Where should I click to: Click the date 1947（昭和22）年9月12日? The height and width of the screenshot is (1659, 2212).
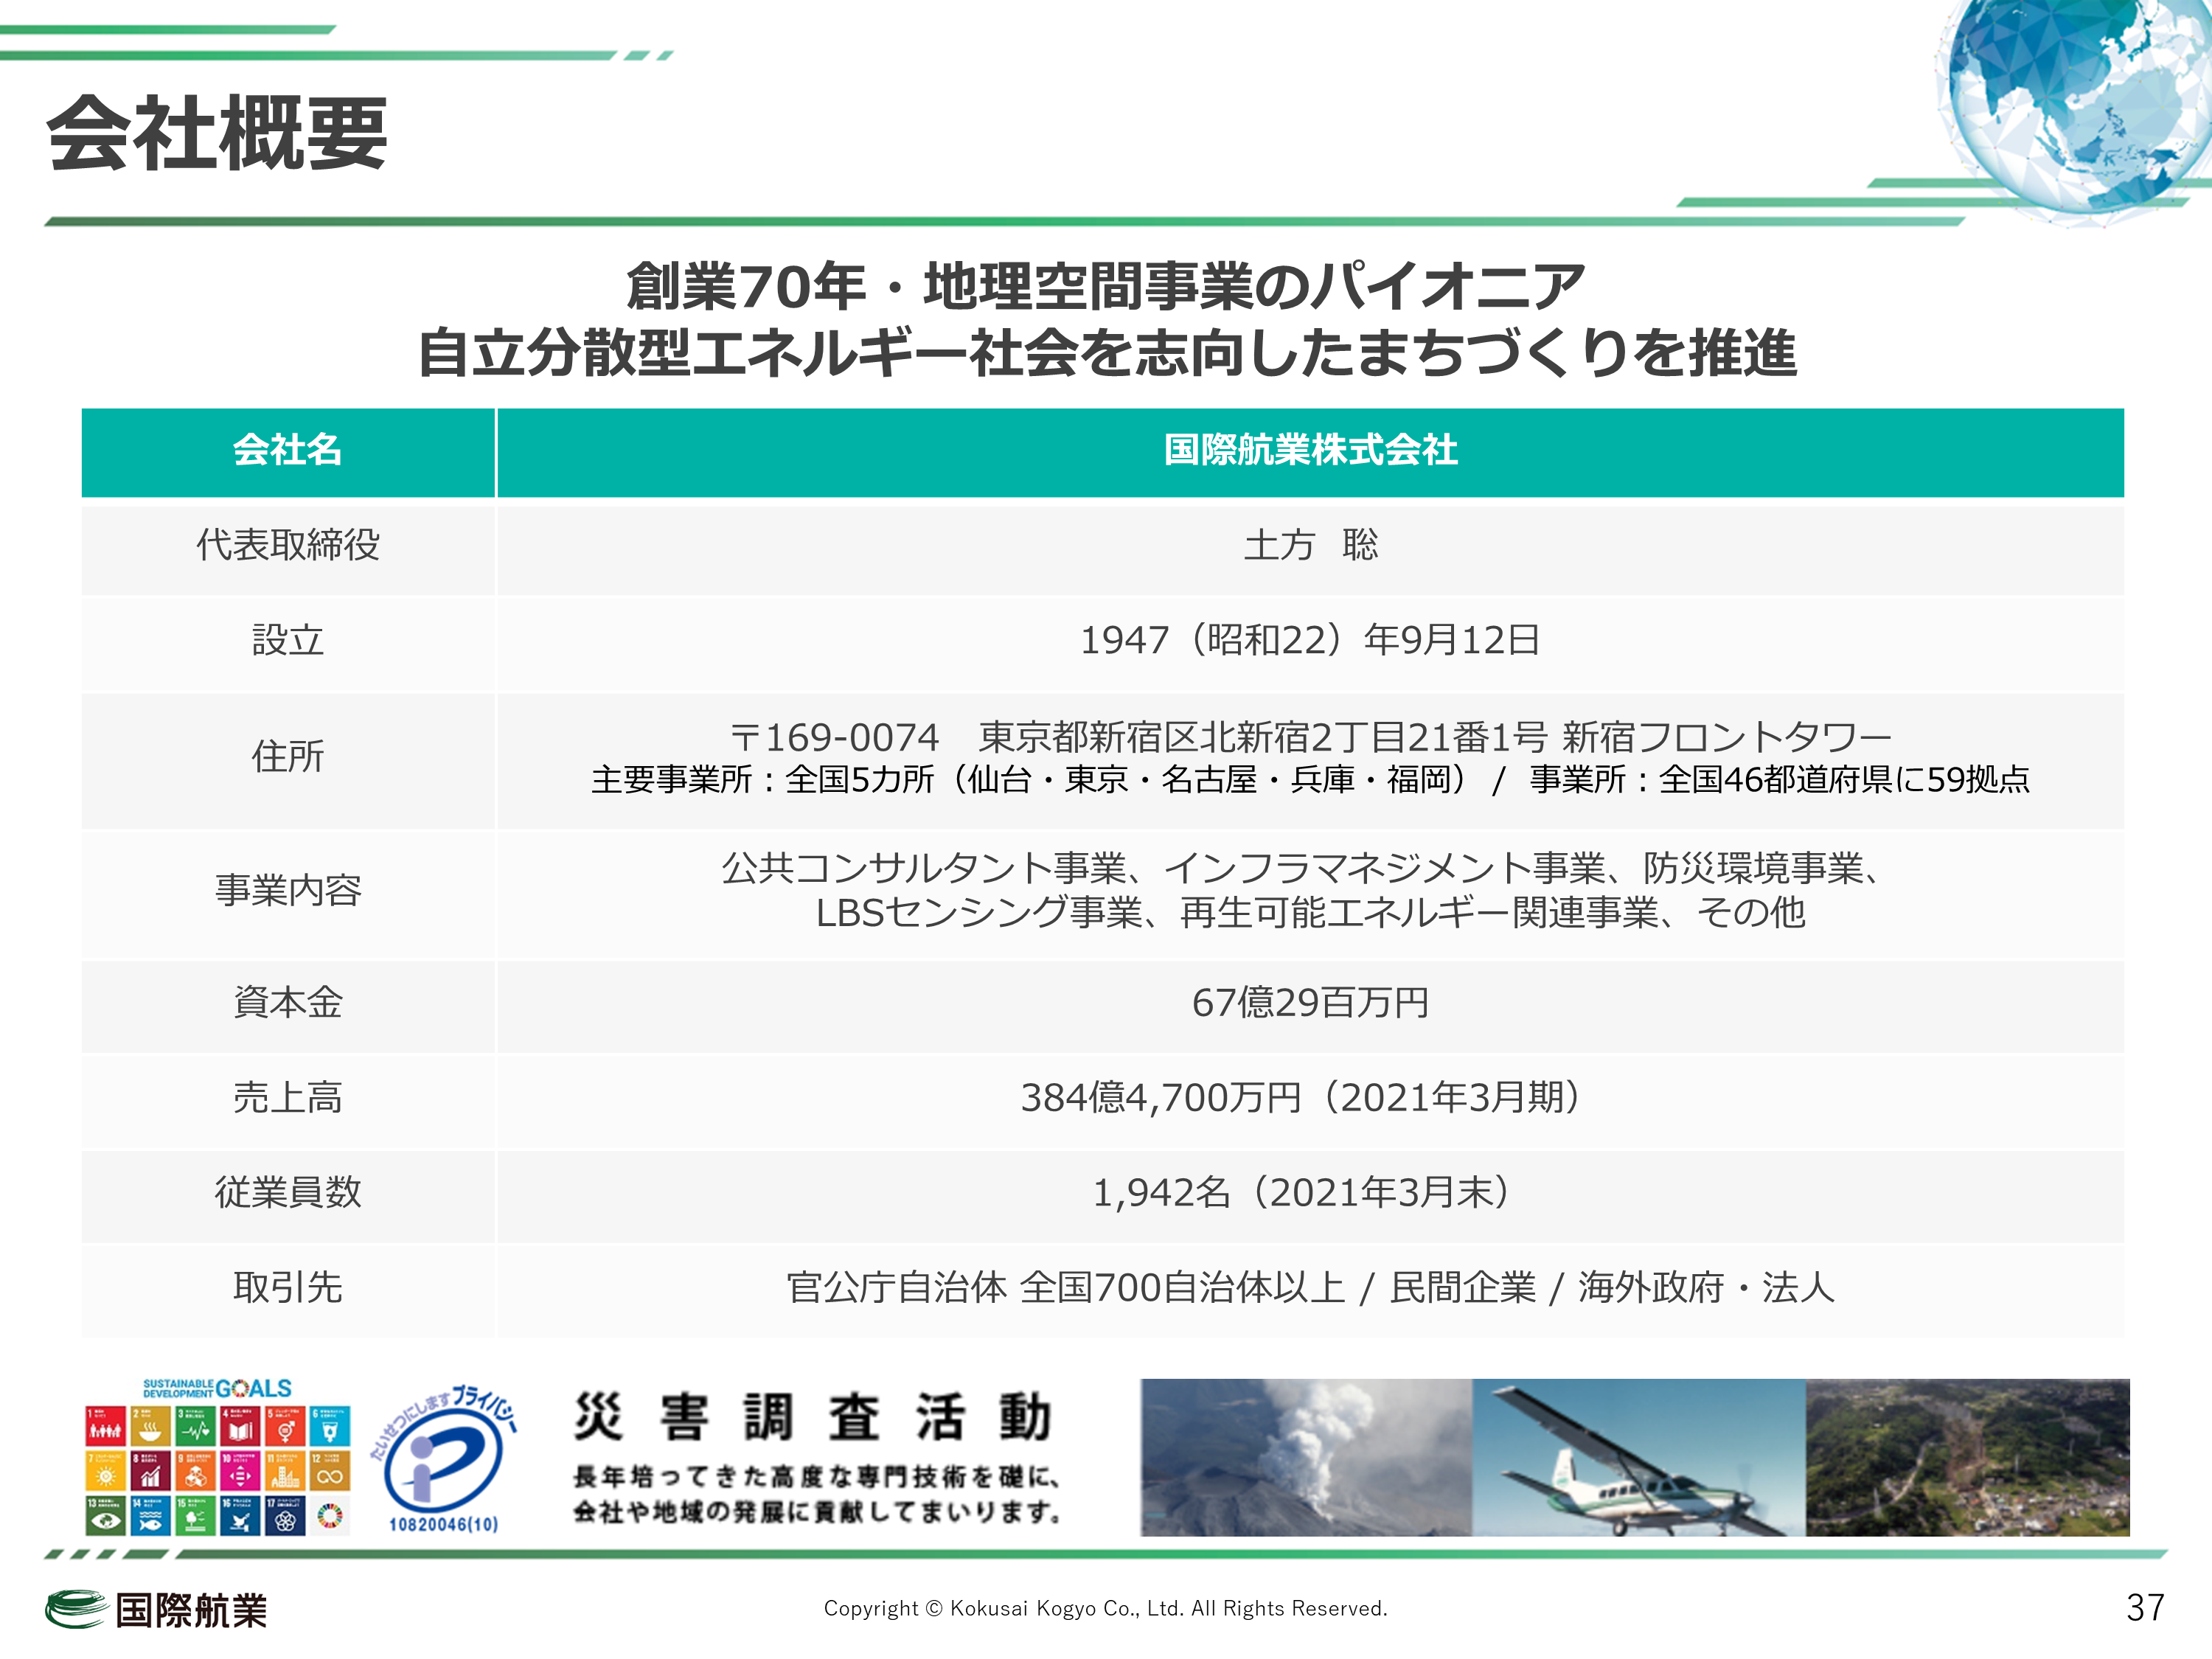click(x=1310, y=640)
